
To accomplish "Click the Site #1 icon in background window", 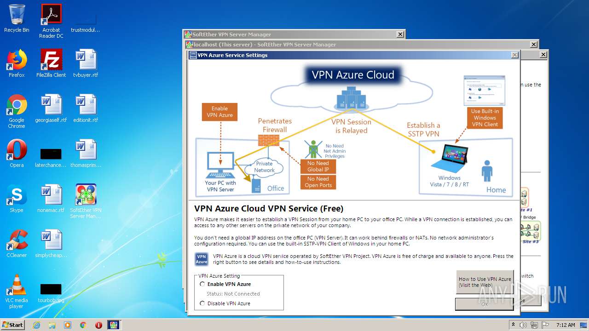I will [525, 198].
